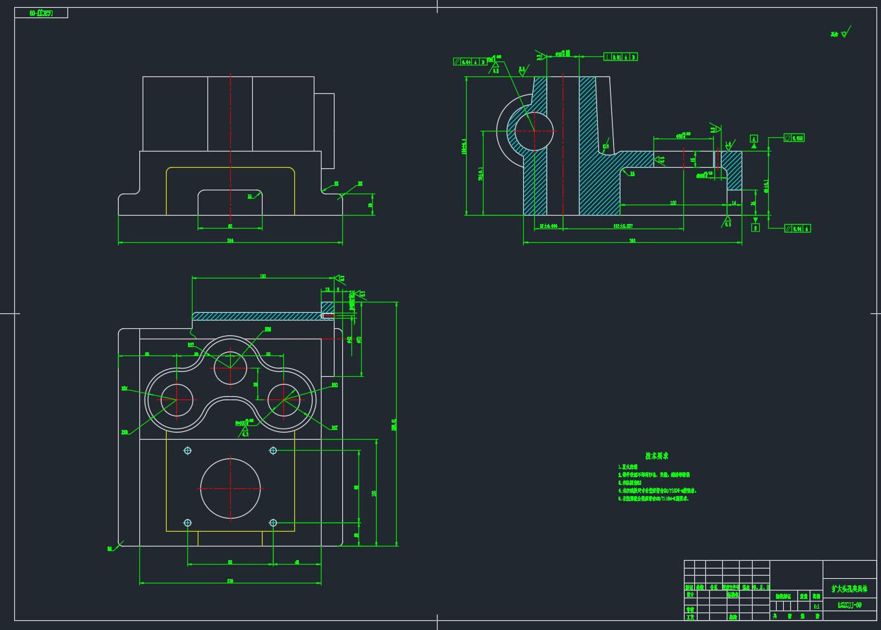The width and height of the screenshot is (881, 630).
Task: Select the 技术要求 heading text
Action: [656, 456]
